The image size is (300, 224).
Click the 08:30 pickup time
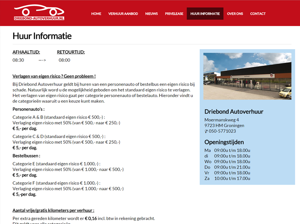(18, 60)
